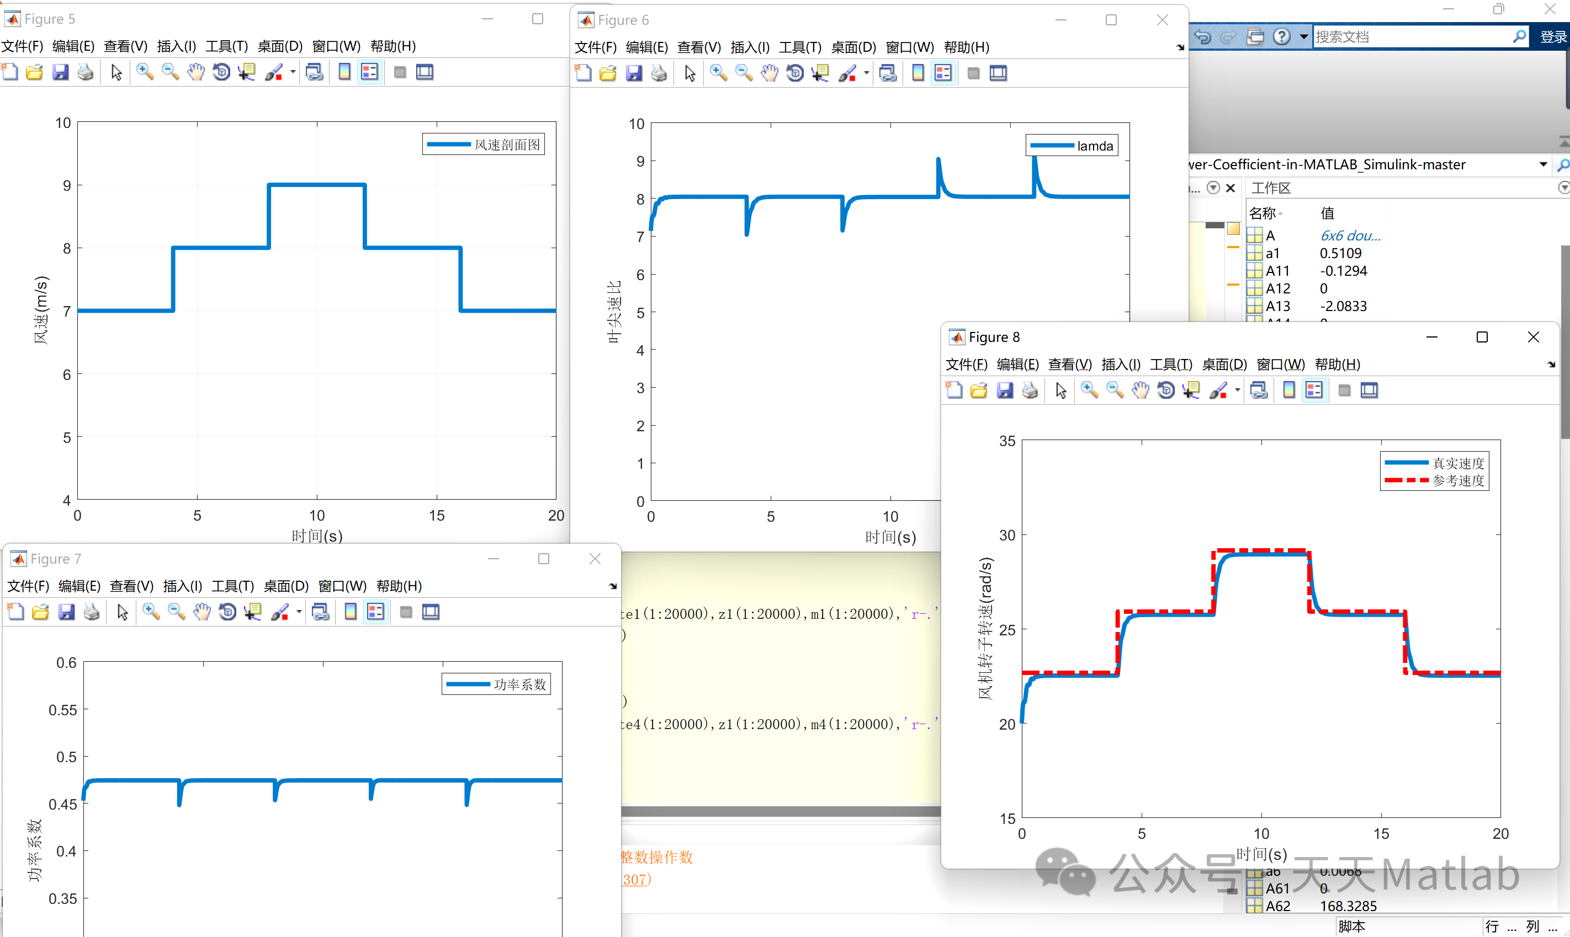1570x937 pixels.
Task: Open 桌面(D) menu in Figure 6
Action: pyautogui.click(x=853, y=47)
